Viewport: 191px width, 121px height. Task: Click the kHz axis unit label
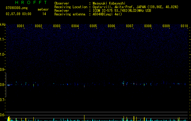point(3,25)
